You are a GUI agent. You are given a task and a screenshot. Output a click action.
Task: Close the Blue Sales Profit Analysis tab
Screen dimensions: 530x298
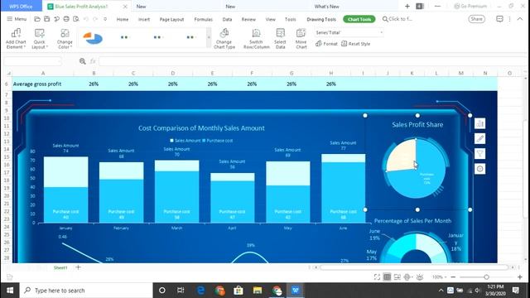(x=125, y=7)
